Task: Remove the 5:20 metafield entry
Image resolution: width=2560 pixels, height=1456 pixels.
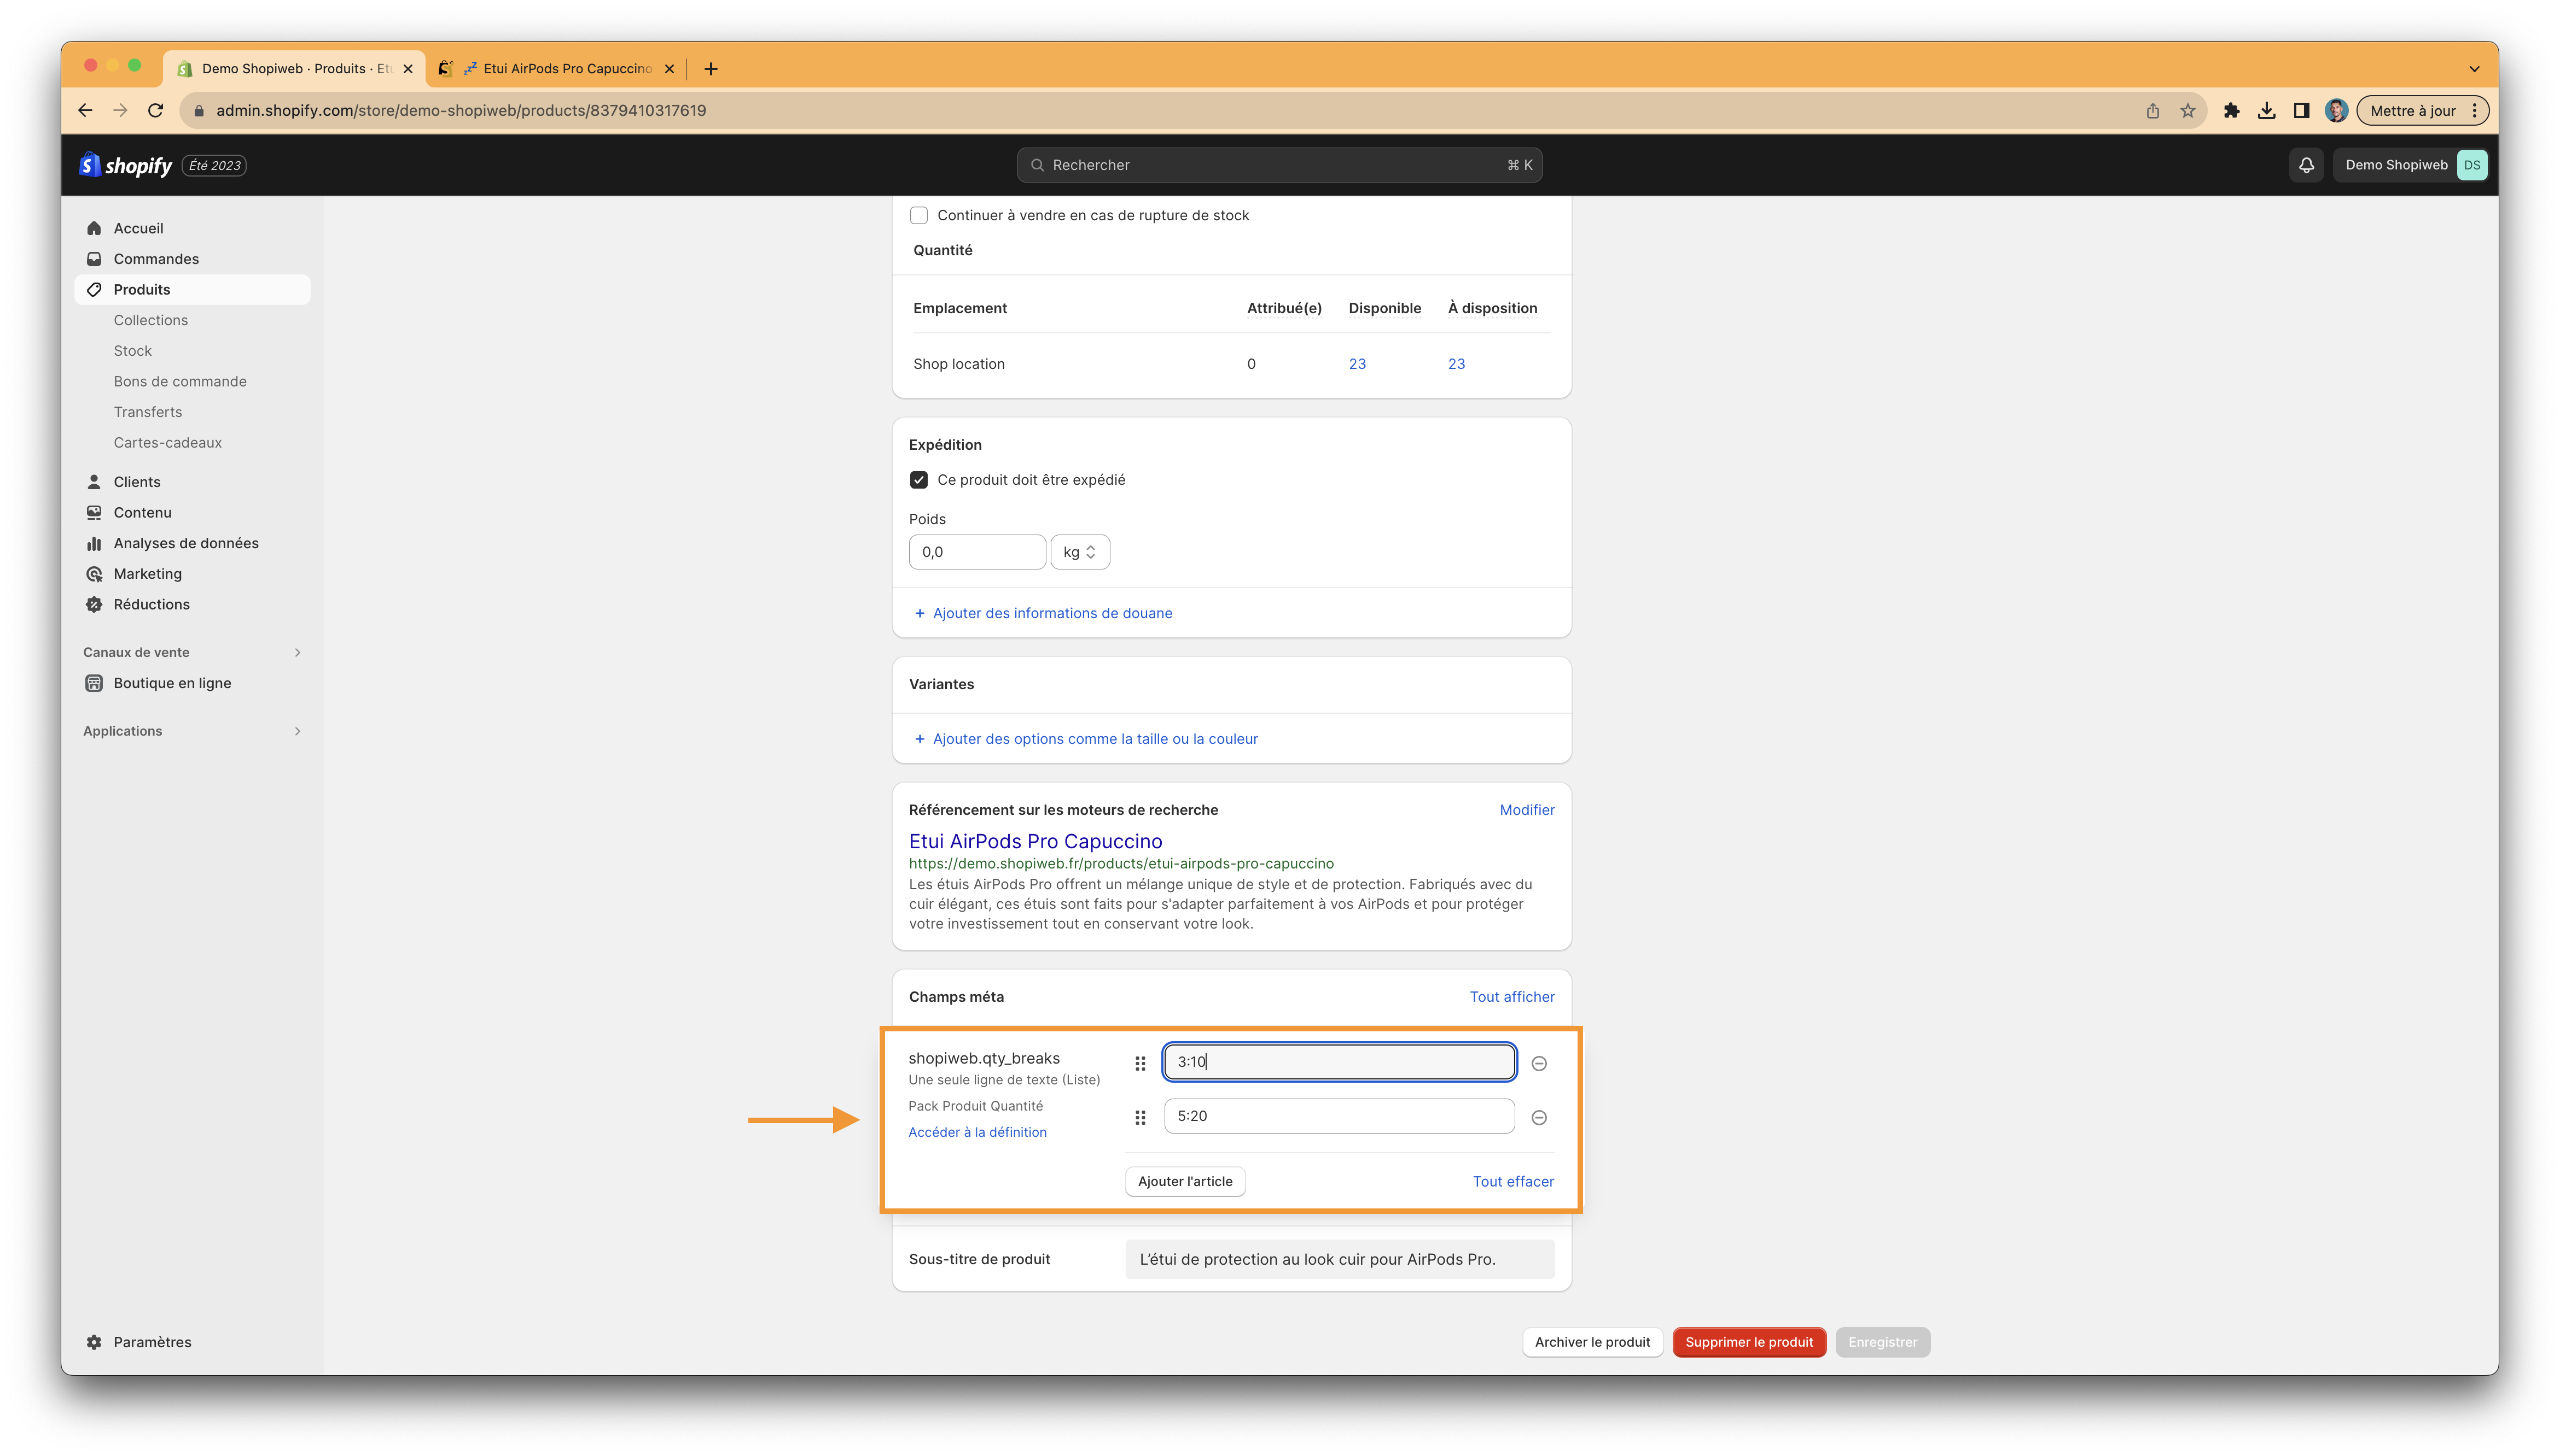Action: (1539, 1117)
